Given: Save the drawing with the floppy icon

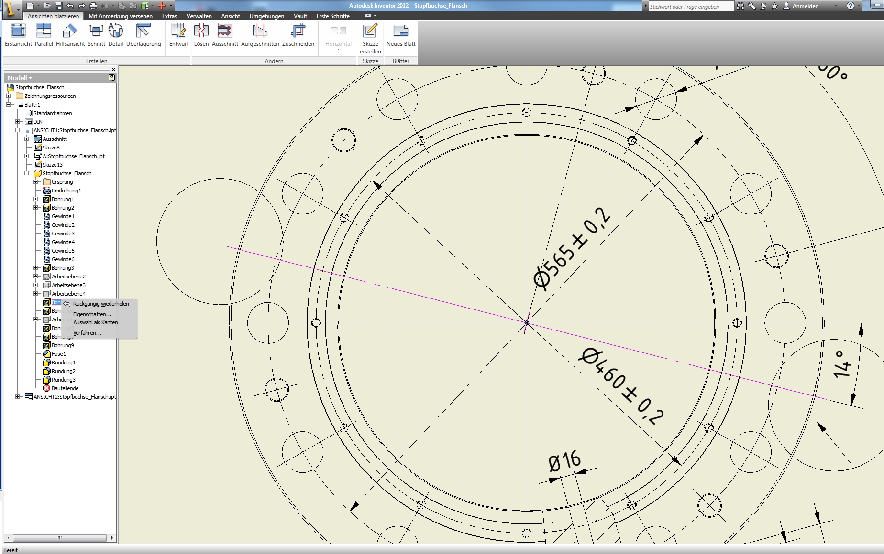Looking at the screenshot, I should tap(58, 6).
